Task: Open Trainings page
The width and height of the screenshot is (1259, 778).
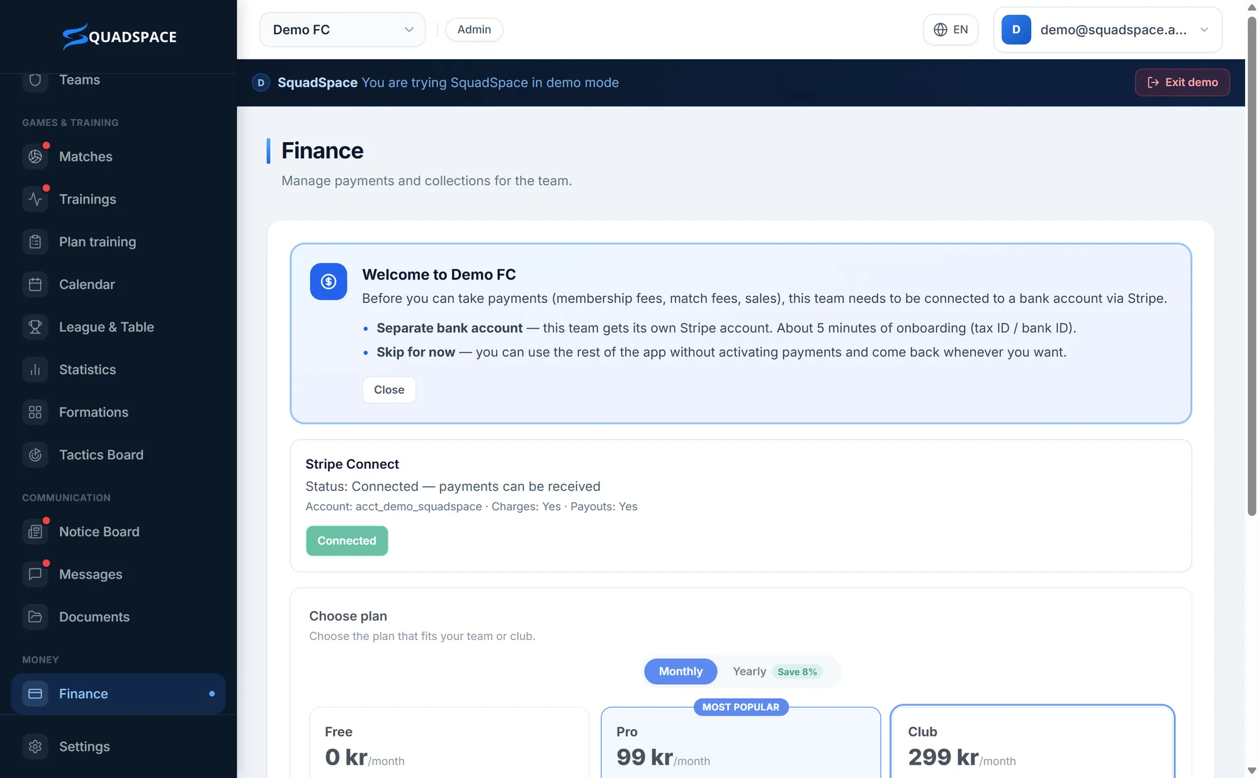Action: pos(118,199)
